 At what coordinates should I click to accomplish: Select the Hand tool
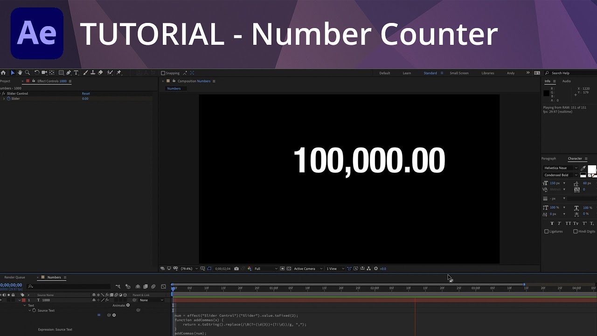(x=20, y=73)
